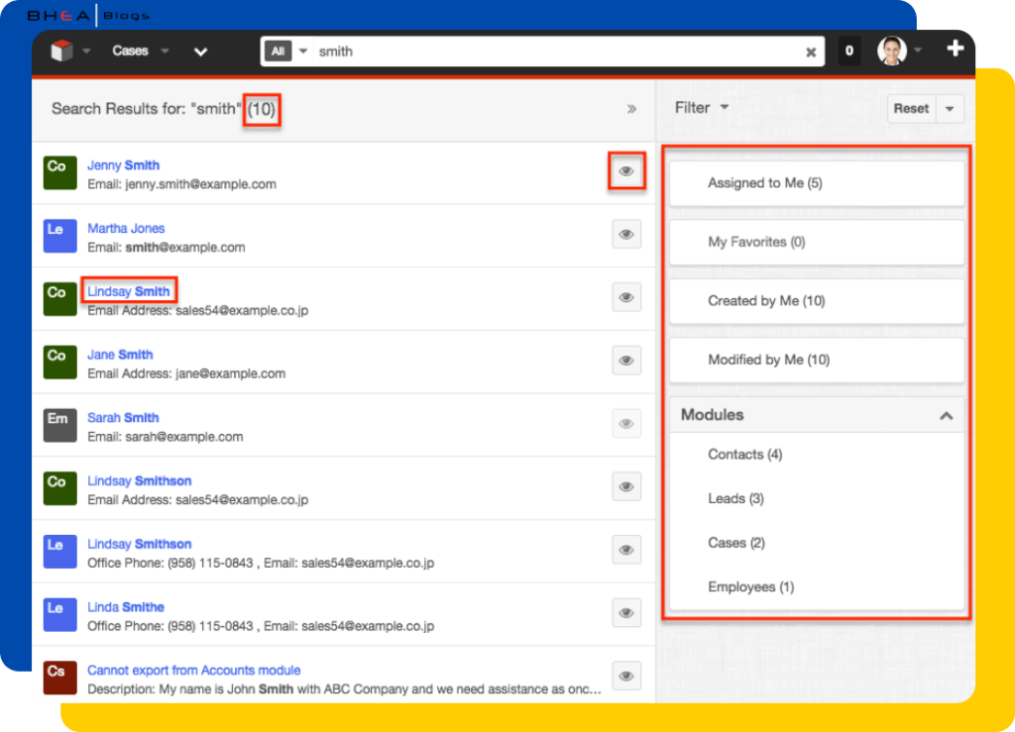
Task: Open the Lindsay Smith link
Action: [128, 291]
